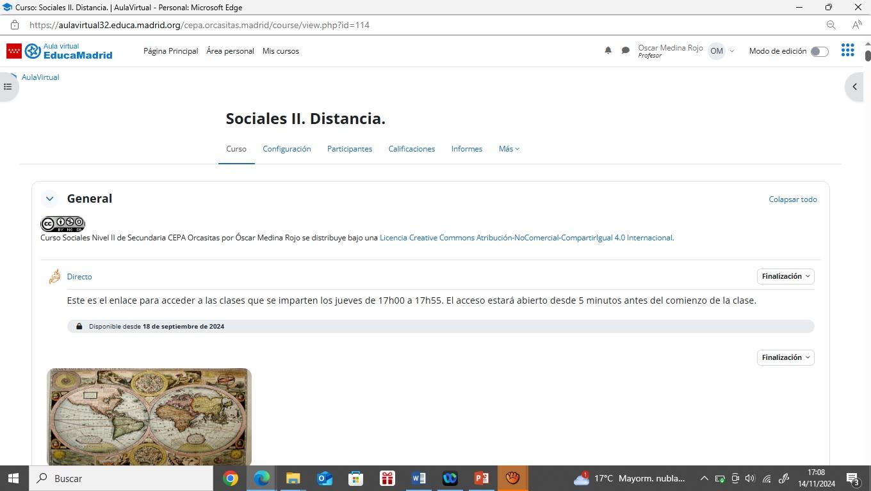Open the Creative Commons license link

coord(526,238)
